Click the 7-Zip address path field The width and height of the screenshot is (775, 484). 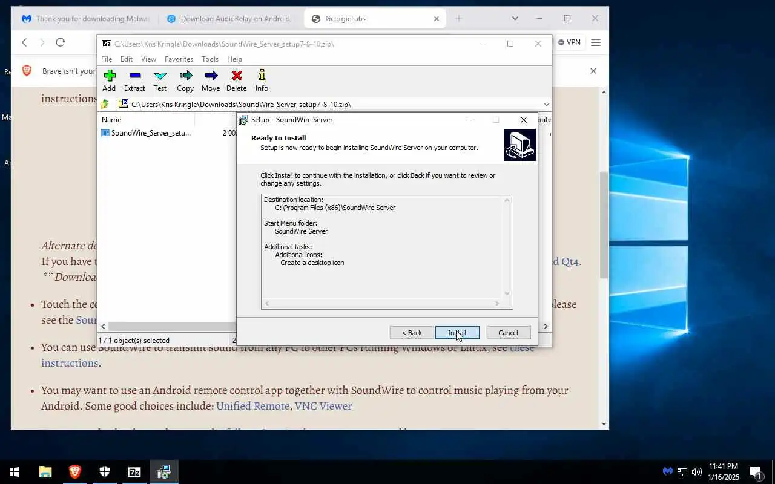click(334, 104)
